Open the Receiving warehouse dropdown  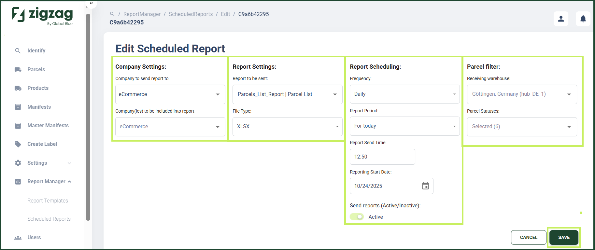(522, 94)
